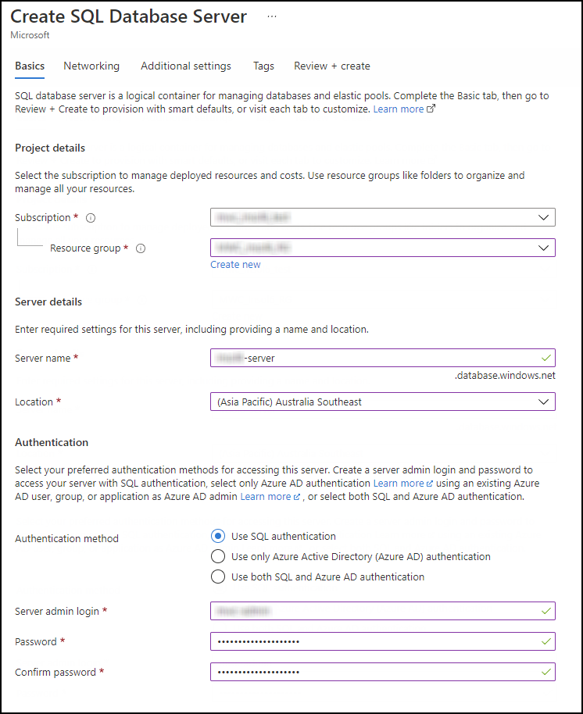Expand the Location dropdown
The height and width of the screenshot is (714, 583).
coord(383,402)
